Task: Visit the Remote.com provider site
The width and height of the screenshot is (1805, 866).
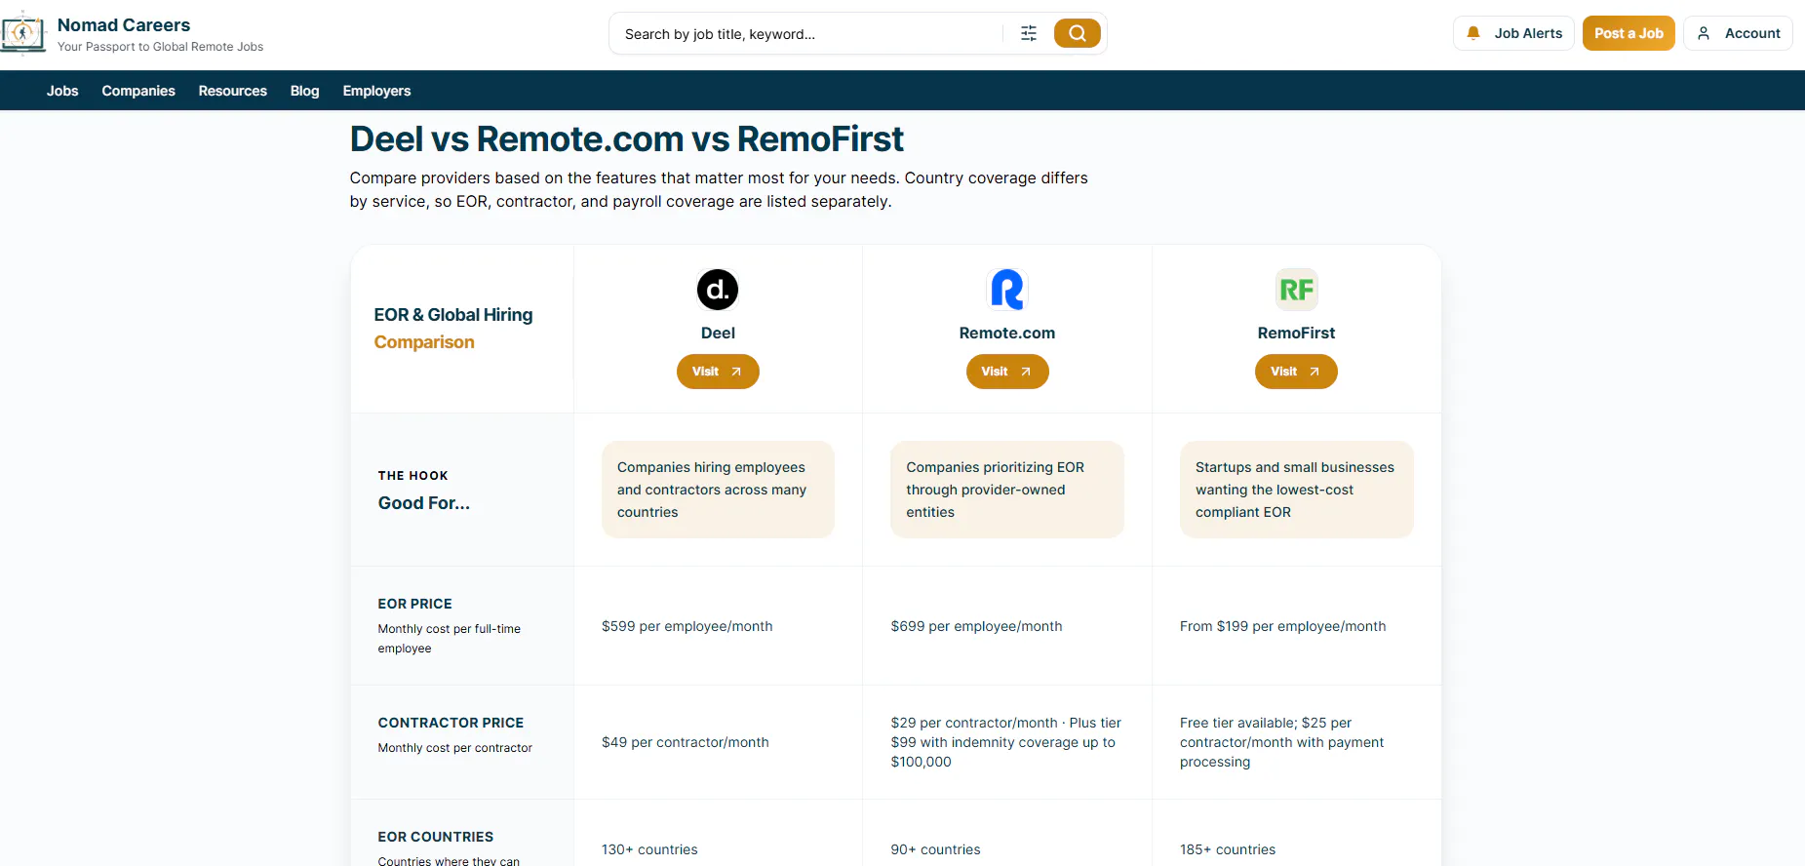Action: 1007,372
